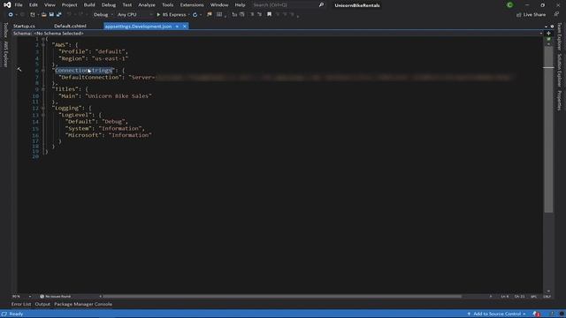Pin the appsettings.Development.json tab
The width and height of the screenshot is (566, 318).
(x=177, y=26)
